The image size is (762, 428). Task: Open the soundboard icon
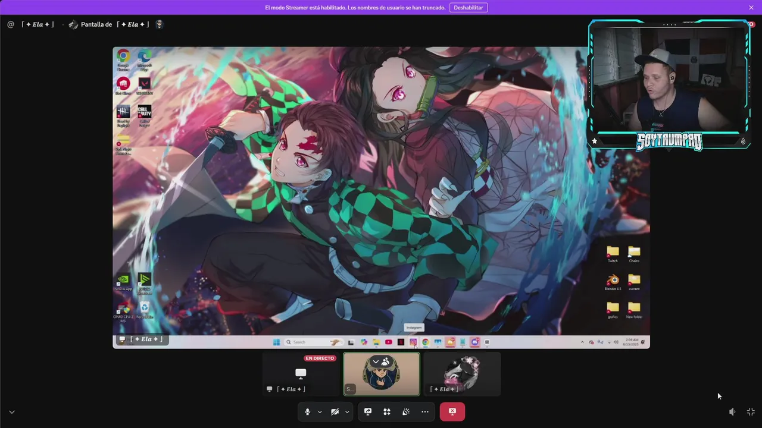[406, 411]
